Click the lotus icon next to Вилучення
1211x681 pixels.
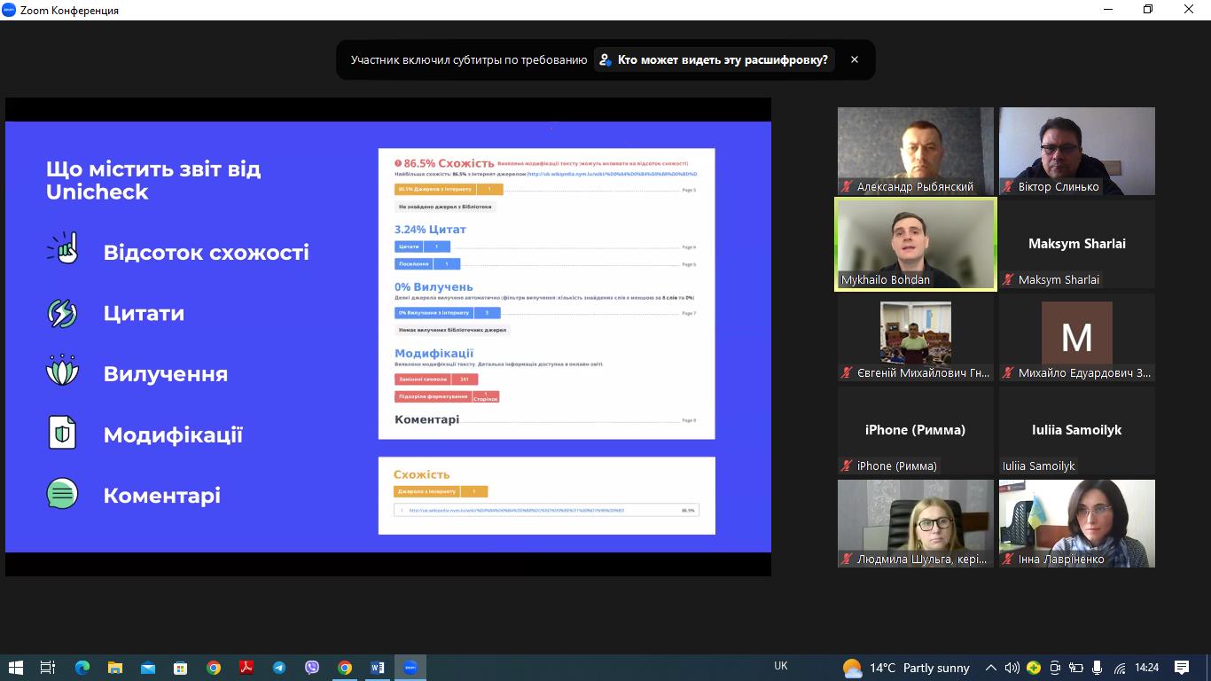[62, 371]
